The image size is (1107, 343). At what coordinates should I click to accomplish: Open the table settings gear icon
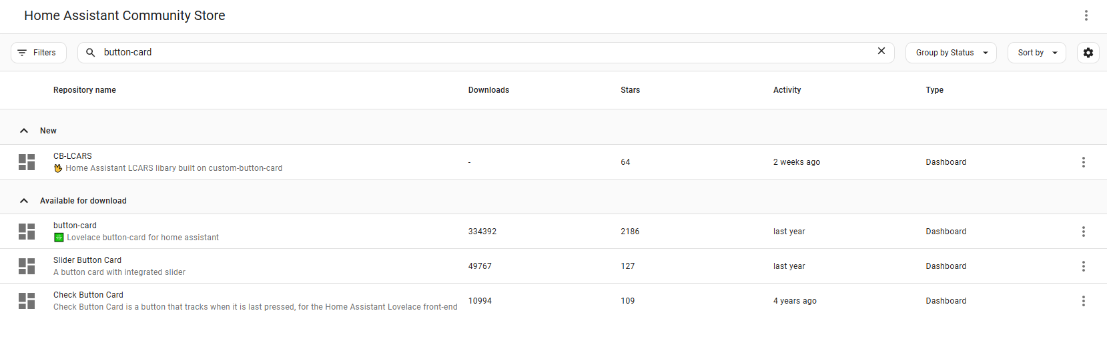coord(1088,53)
